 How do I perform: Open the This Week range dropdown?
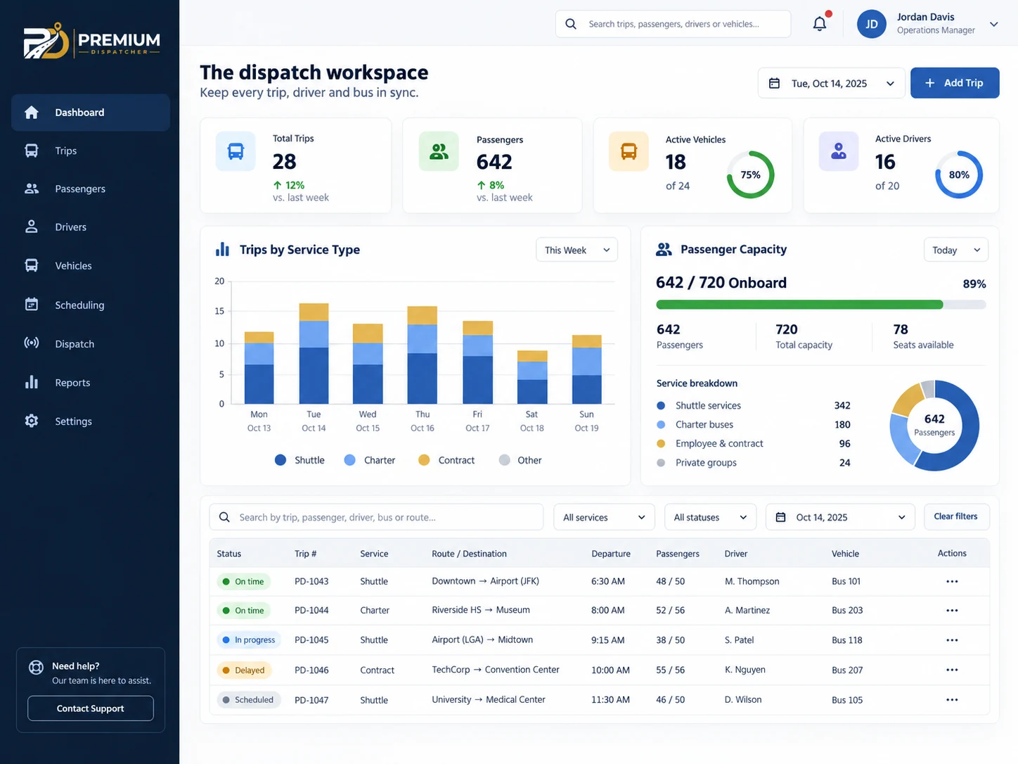click(x=576, y=250)
